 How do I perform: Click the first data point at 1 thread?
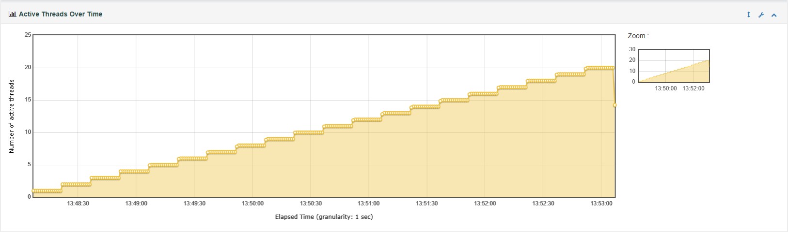[x=33, y=191]
